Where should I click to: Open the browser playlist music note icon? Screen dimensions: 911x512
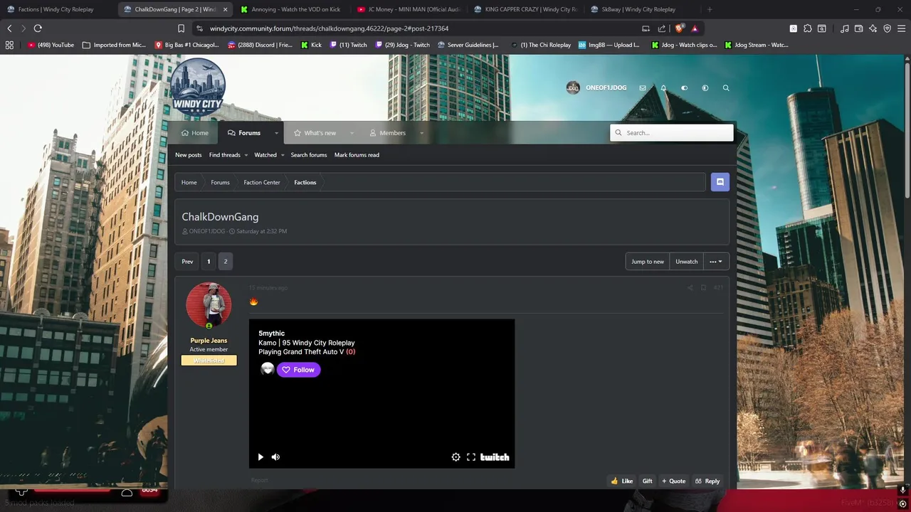coord(845,28)
